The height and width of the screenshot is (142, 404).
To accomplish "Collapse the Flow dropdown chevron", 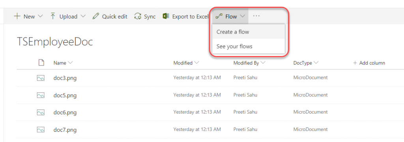I will pyautogui.click(x=243, y=17).
